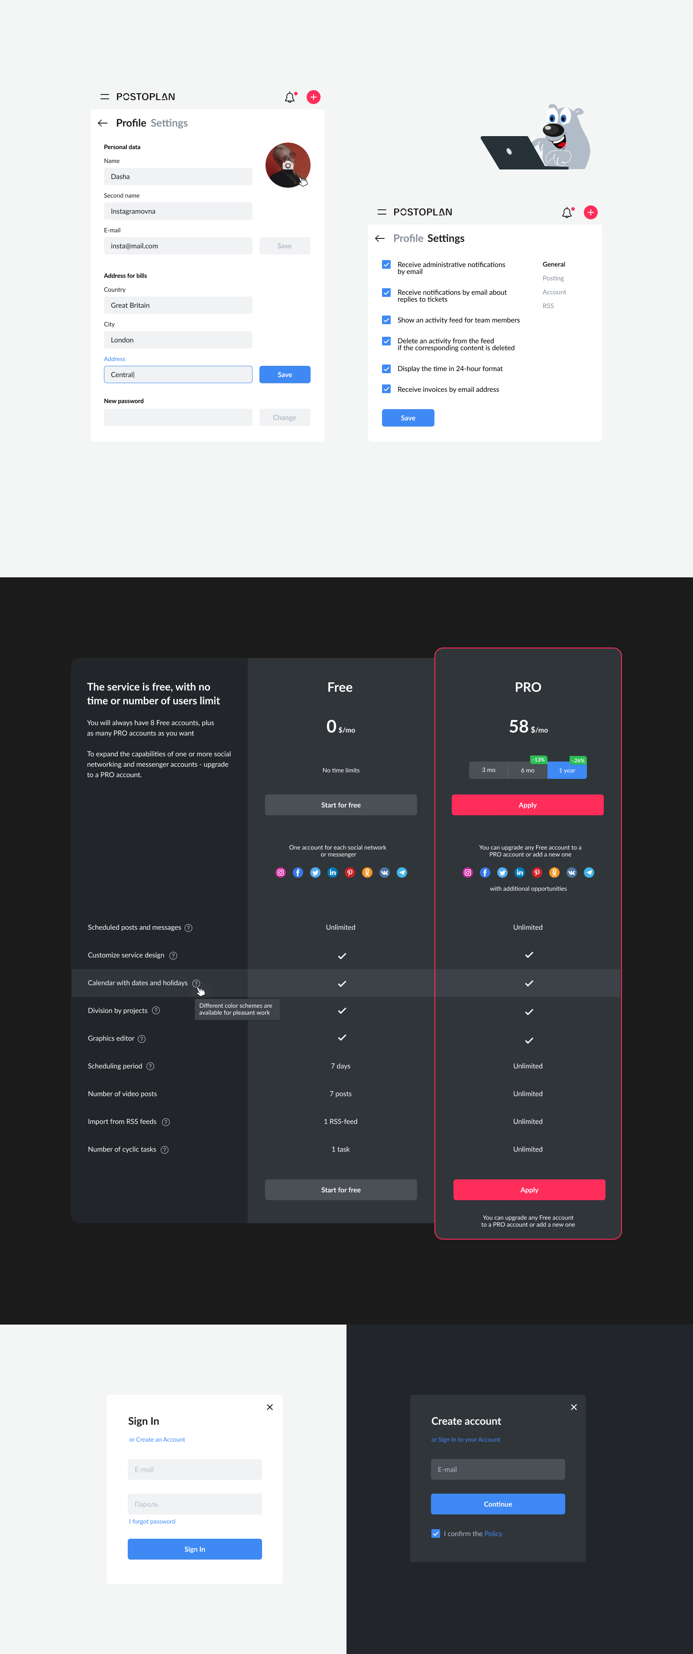Click the upper Apply button in PRO plan
This screenshot has width=693, height=1654.
tap(528, 805)
